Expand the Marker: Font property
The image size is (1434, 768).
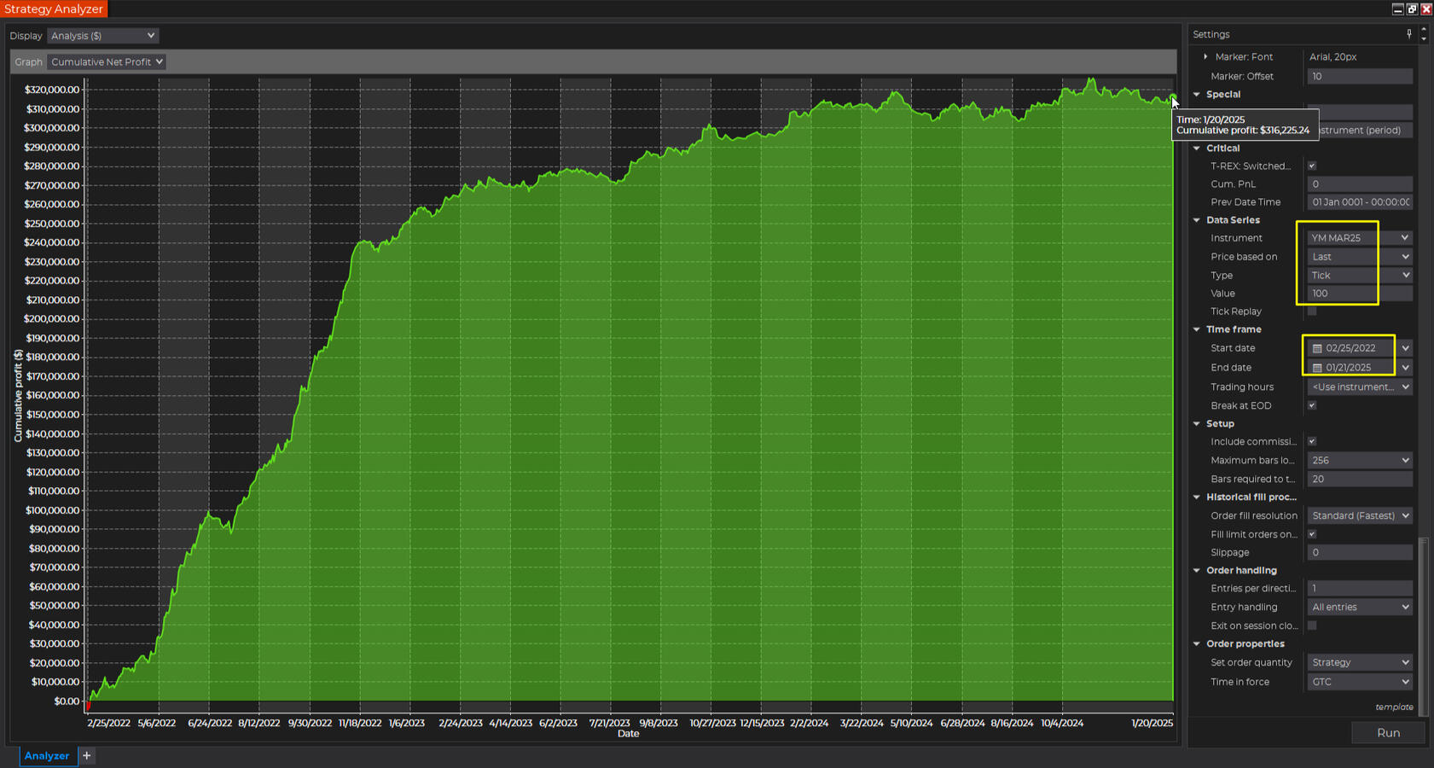[x=1205, y=57]
